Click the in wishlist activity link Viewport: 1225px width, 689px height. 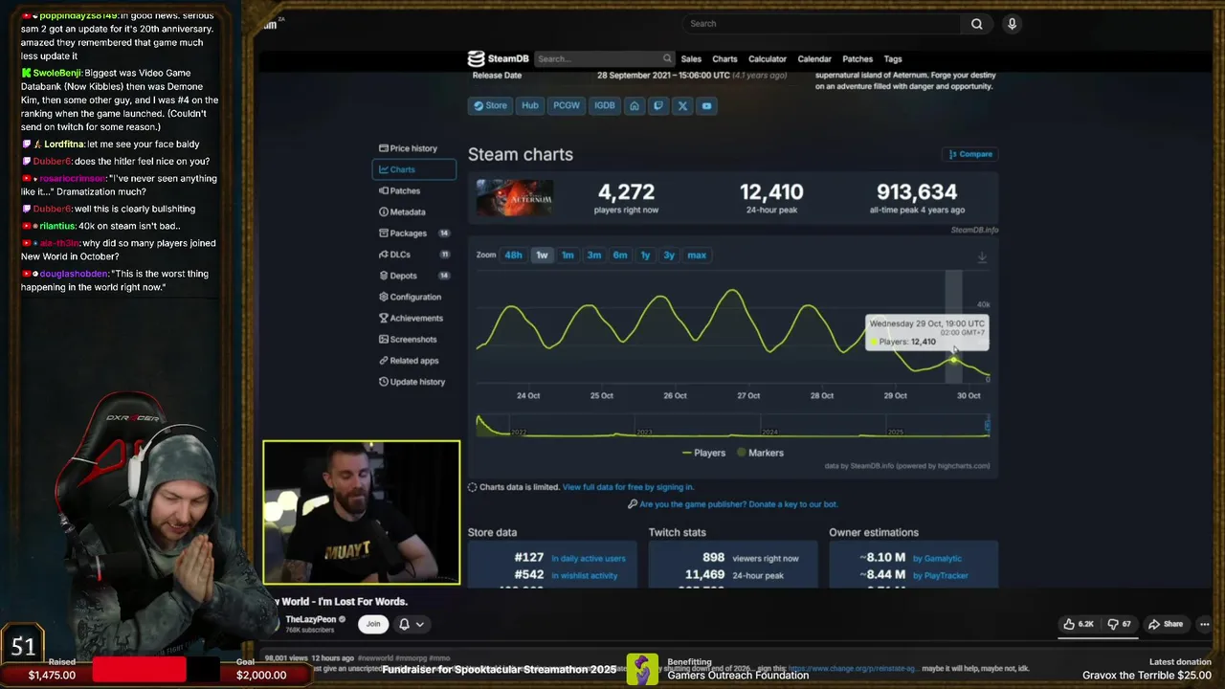click(x=584, y=575)
